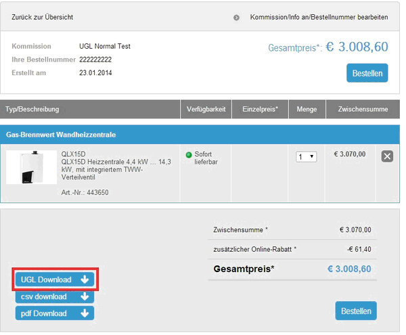
Task: Click the Verfügbarkeit column header
Action: click(x=205, y=109)
